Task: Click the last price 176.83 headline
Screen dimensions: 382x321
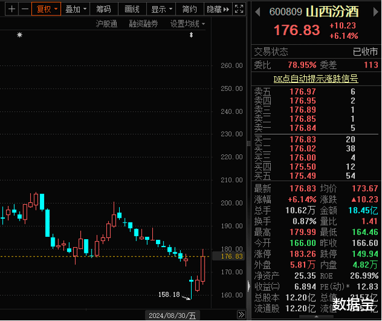Action: (297, 30)
